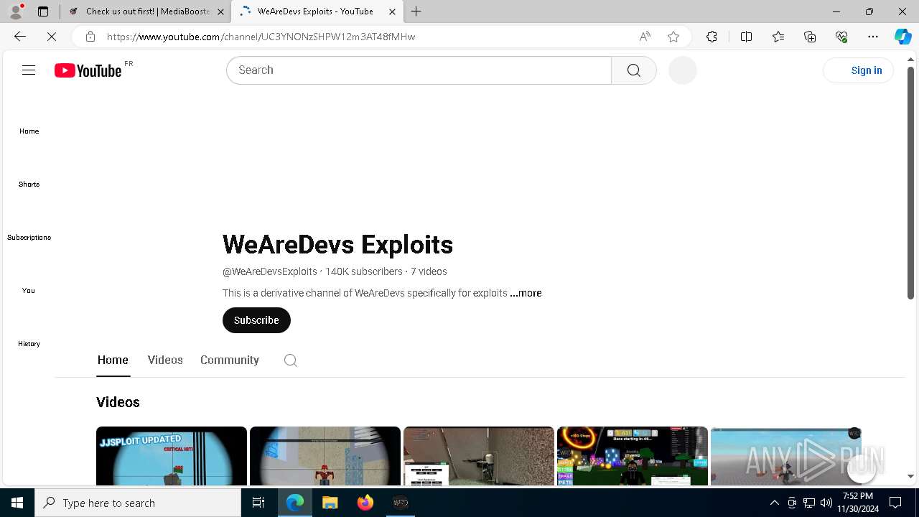Open Firefox from taskbar

coord(365,503)
